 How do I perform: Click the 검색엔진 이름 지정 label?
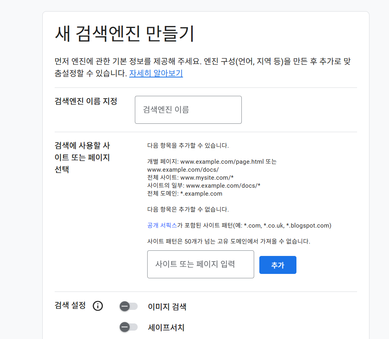[86, 101]
